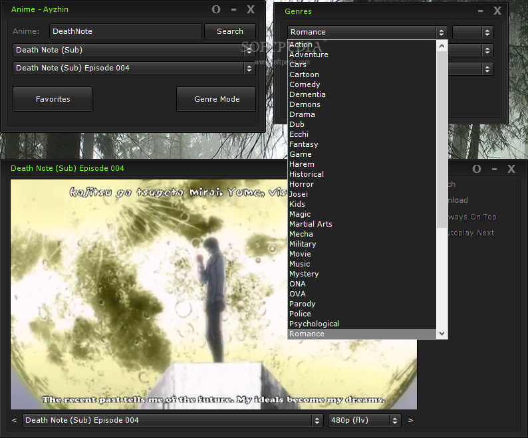Click the Death Note video frame

pyautogui.click(x=149, y=294)
